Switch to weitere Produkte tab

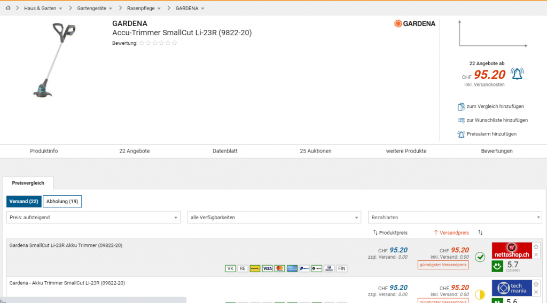(406, 151)
